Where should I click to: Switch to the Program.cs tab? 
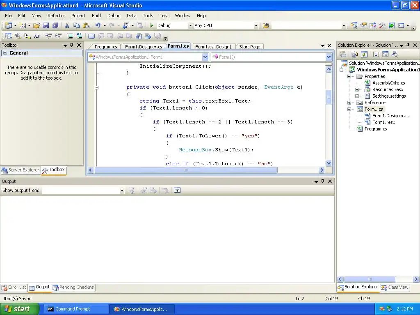click(105, 47)
